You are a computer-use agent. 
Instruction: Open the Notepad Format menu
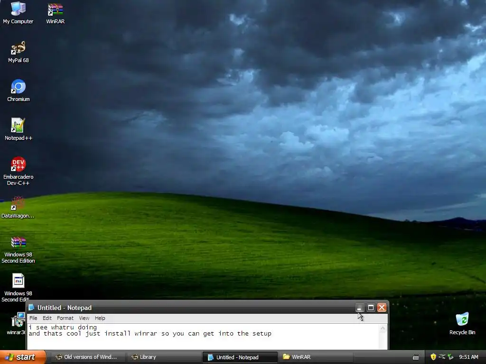click(x=65, y=318)
